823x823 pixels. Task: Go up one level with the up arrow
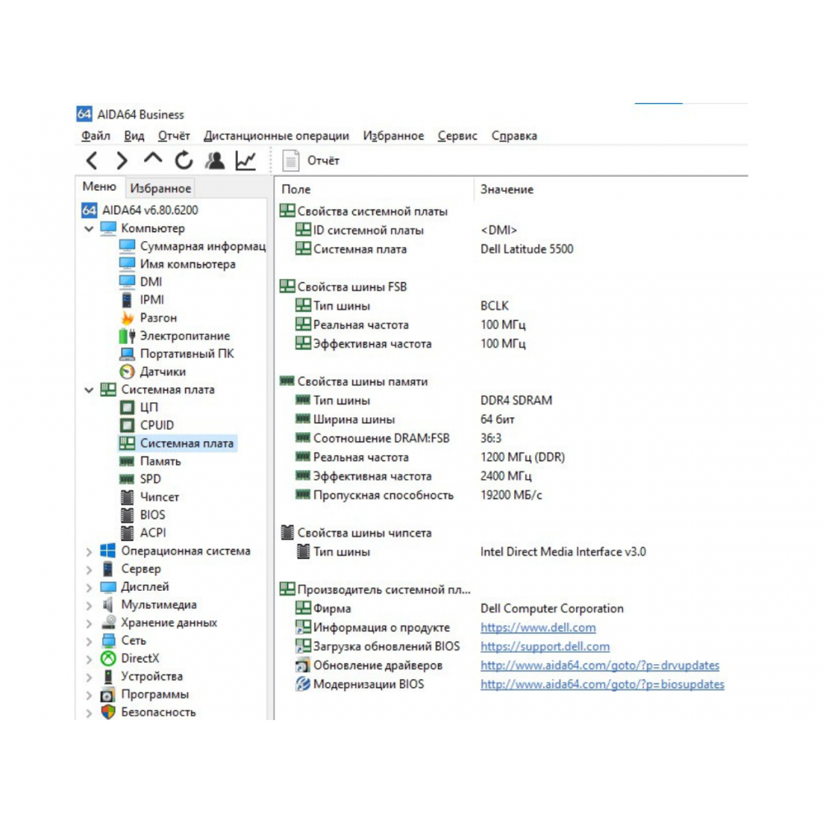(153, 159)
